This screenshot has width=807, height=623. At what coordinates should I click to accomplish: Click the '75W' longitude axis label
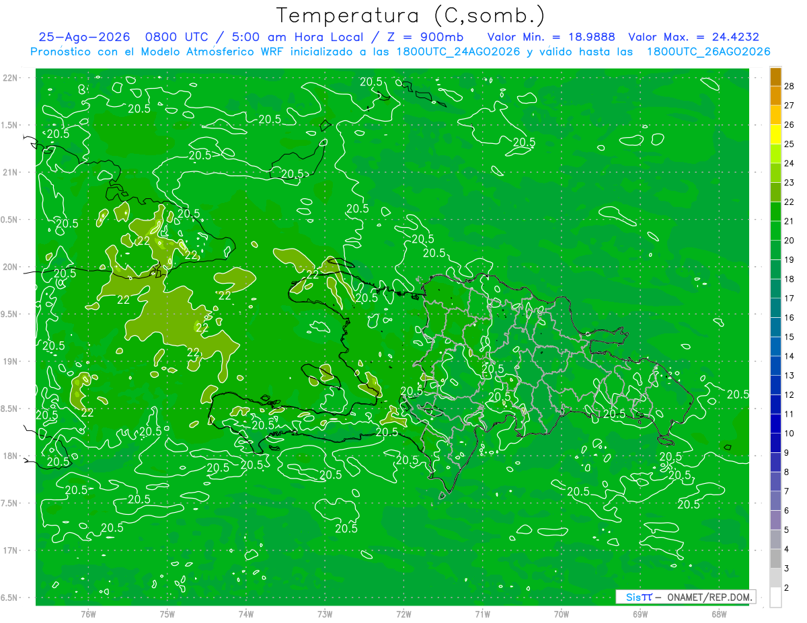pos(167,614)
